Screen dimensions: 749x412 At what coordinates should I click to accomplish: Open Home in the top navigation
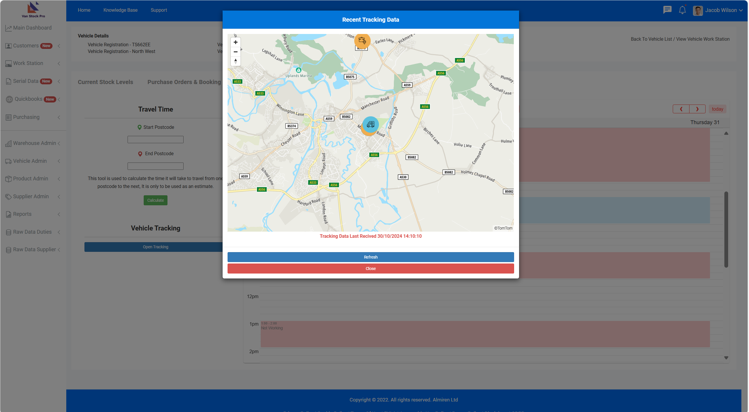pos(84,10)
